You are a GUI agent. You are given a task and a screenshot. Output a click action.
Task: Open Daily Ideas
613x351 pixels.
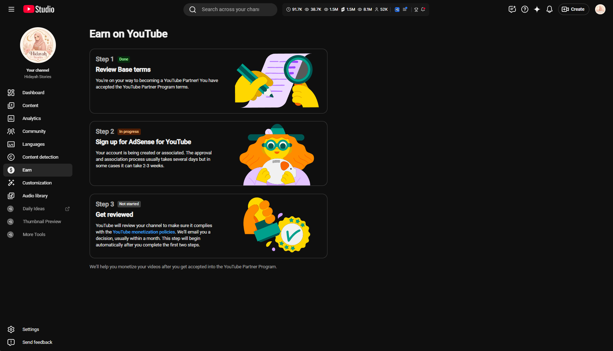coord(38,209)
